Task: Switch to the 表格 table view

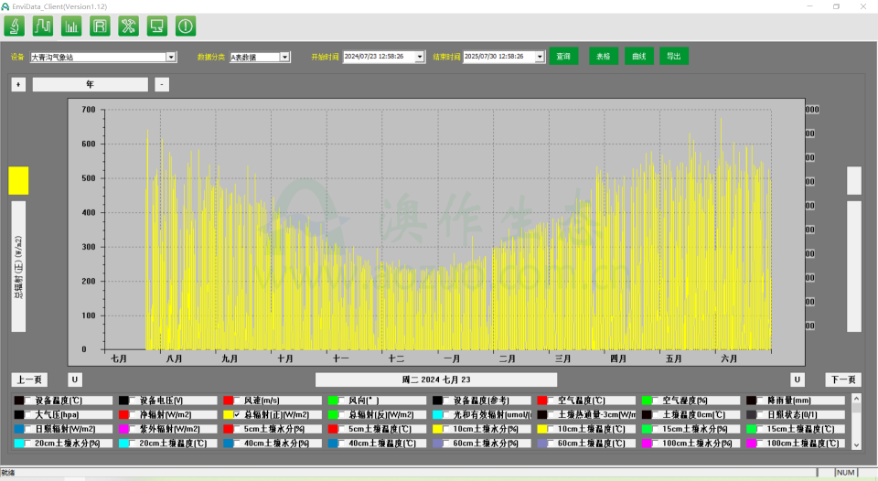Action: pos(603,56)
